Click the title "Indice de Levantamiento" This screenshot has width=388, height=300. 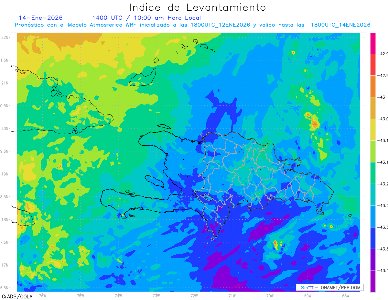(x=198, y=7)
